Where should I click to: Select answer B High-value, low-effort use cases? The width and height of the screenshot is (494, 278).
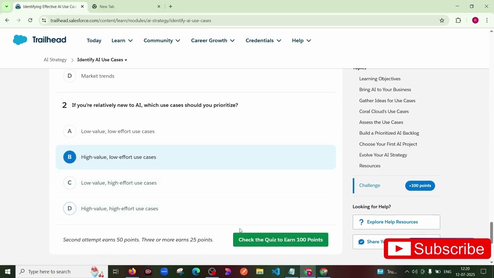(196, 157)
